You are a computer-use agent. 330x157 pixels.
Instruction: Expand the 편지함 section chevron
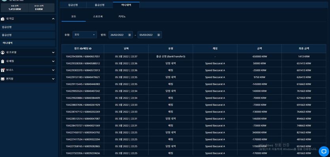click(53, 79)
